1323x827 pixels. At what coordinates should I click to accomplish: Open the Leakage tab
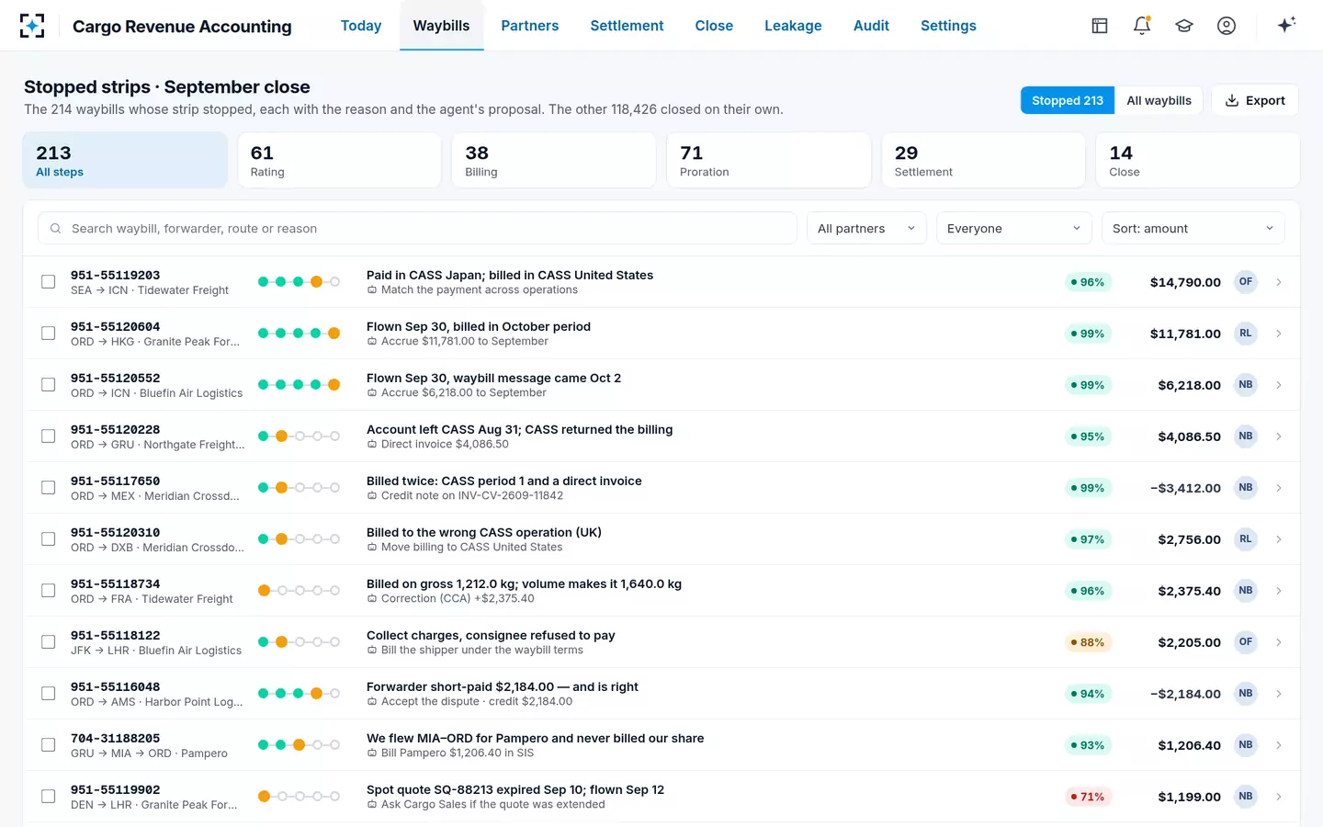793,26
